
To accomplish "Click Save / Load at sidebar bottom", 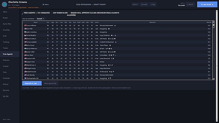I will 6,119.
